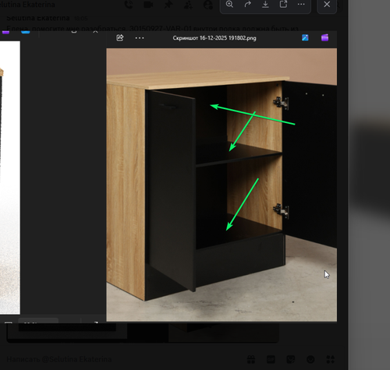The width and height of the screenshot is (390, 370).
Task: Close the image viewer overlay
Action: 327,5
